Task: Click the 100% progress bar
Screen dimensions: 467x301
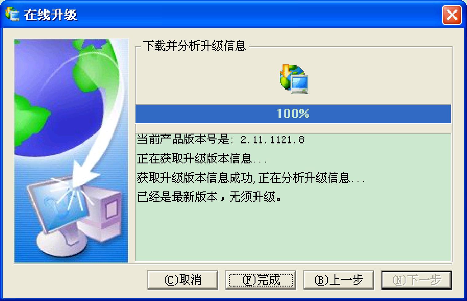Action: pyautogui.click(x=293, y=114)
